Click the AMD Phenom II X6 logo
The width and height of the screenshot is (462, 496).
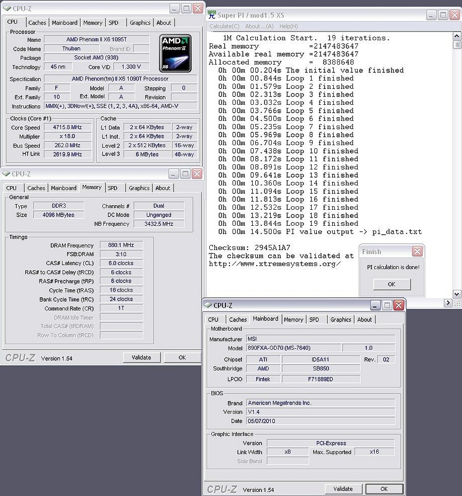pyautogui.click(x=175, y=53)
